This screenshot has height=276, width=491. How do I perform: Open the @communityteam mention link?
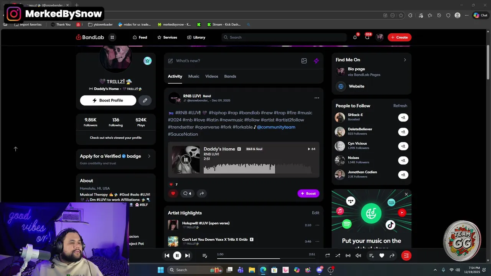[276, 127]
